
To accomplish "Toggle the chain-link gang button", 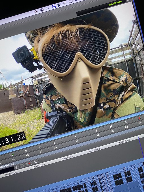I will 13,159.
